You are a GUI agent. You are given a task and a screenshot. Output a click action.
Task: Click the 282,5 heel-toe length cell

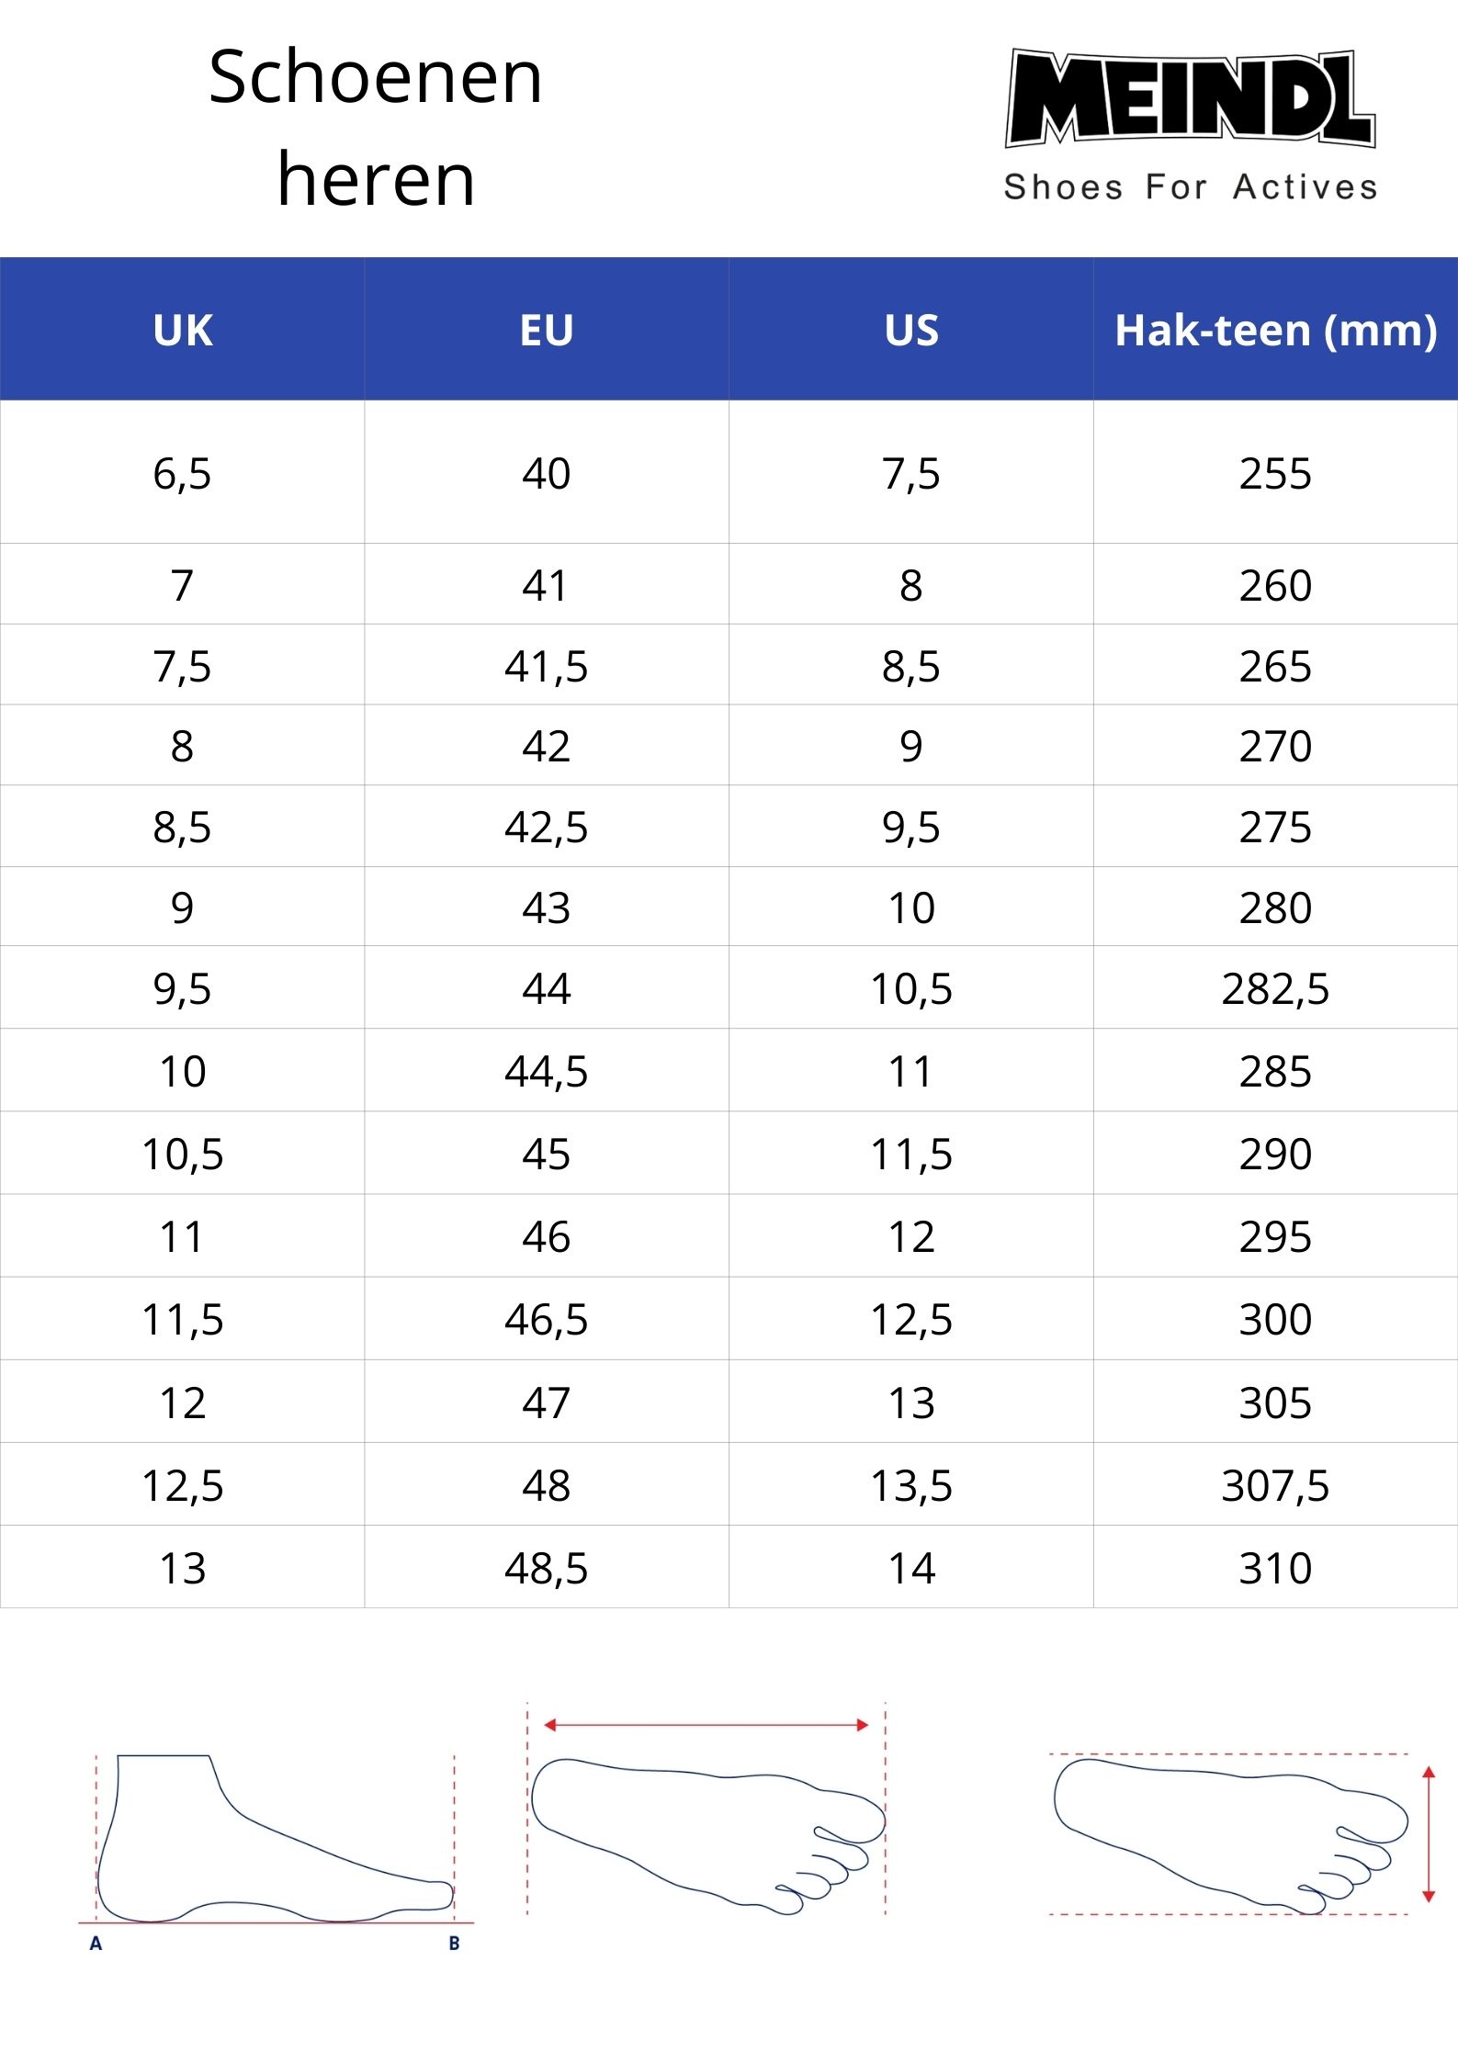[x=1276, y=988]
